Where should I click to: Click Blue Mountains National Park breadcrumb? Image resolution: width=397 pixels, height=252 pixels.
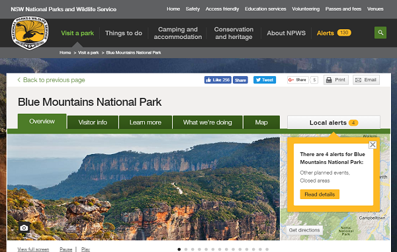pos(134,53)
